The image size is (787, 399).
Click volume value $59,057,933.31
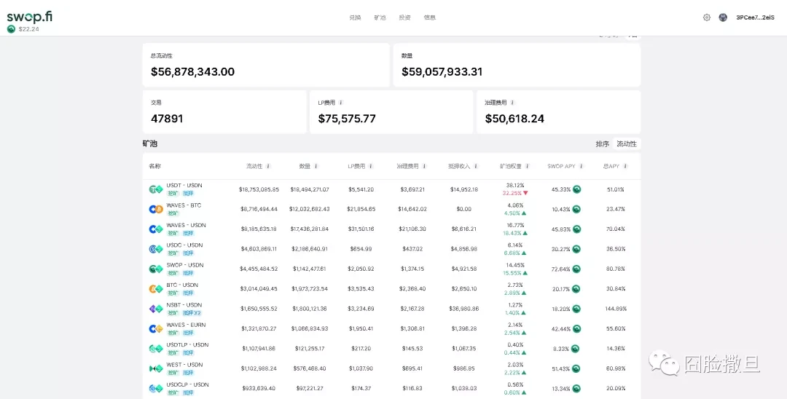[x=442, y=71]
